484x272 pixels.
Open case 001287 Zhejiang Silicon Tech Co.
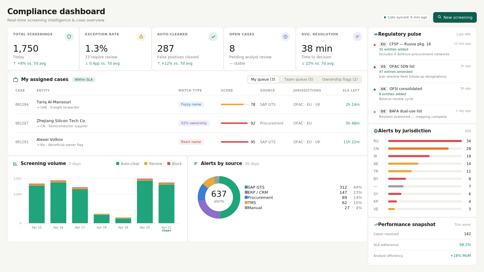pos(188,123)
